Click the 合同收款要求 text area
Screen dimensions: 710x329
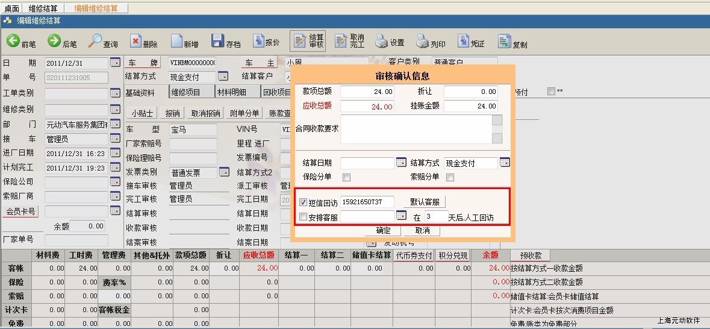point(416,129)
